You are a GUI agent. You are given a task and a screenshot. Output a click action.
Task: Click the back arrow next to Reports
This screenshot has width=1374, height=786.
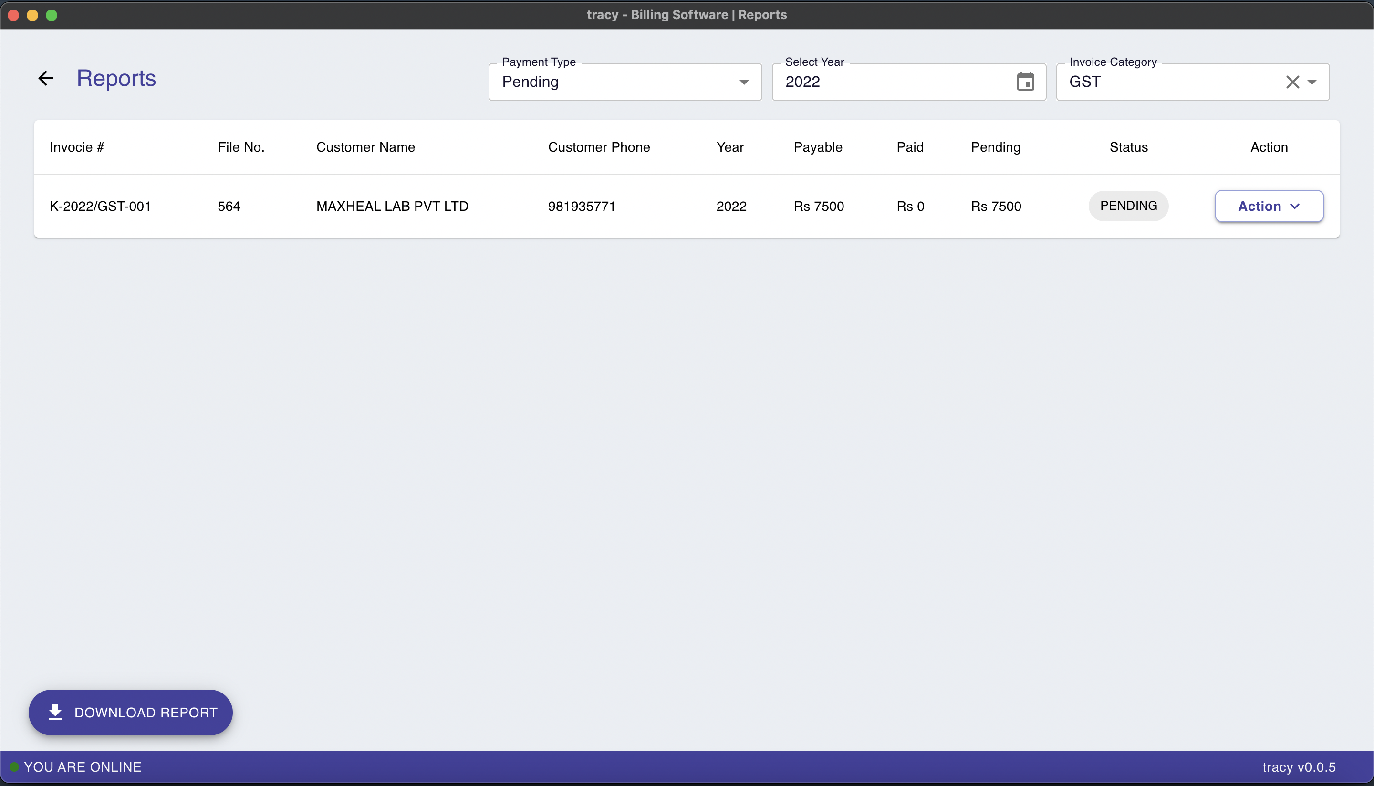[46, 79]
